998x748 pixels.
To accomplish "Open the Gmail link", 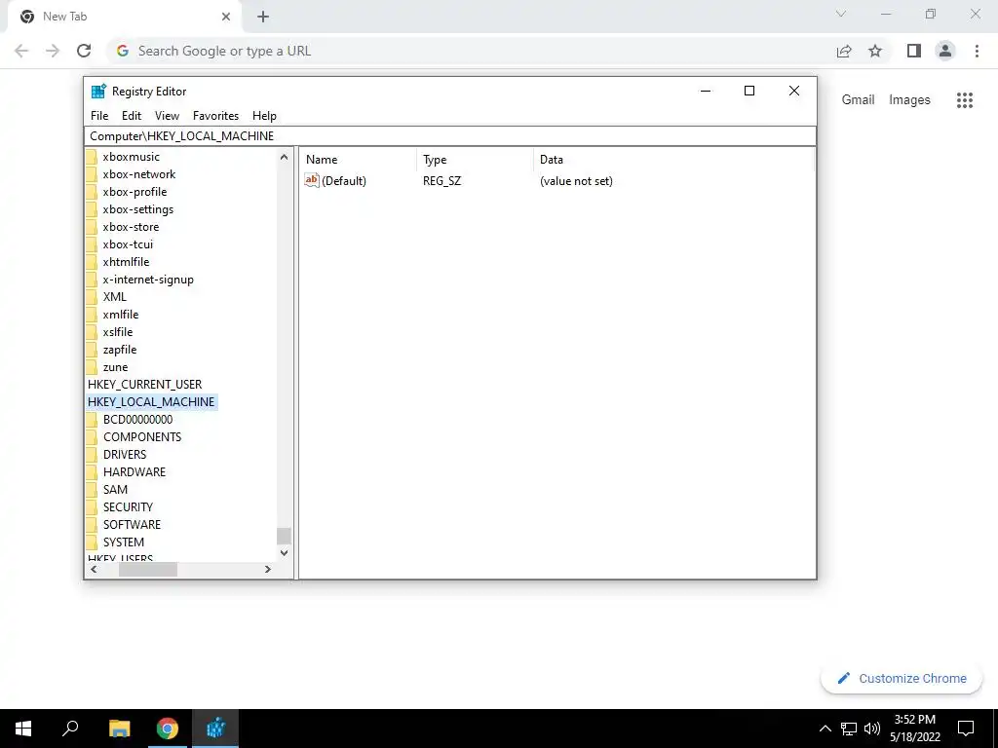I will tap(858, 100).
